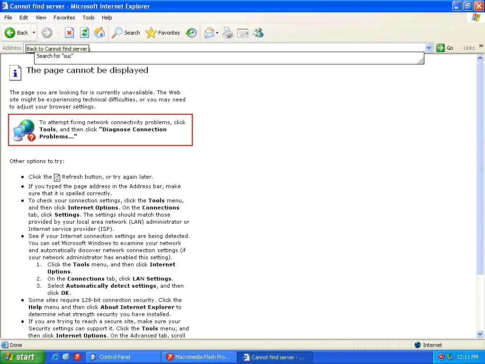The image size is (485, 364).
Task: Click 'The page cannot be displayed' heading
Action: pos(87,70)
